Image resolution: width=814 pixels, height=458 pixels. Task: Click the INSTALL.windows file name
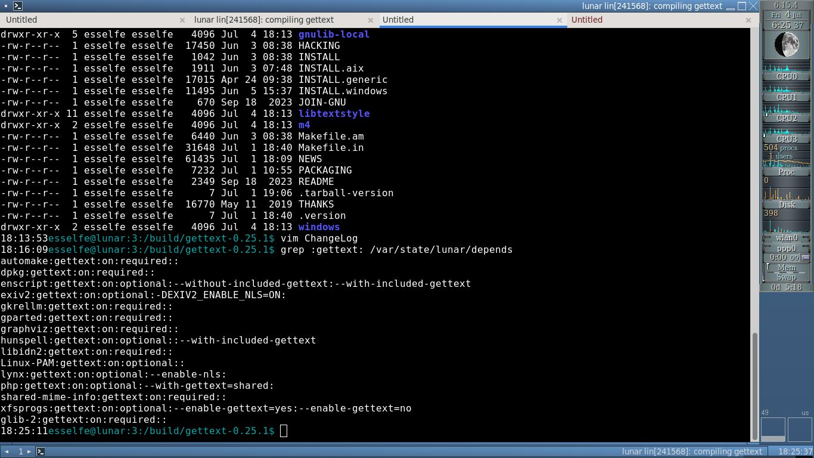pyautogui.click(x=343, y=91)
